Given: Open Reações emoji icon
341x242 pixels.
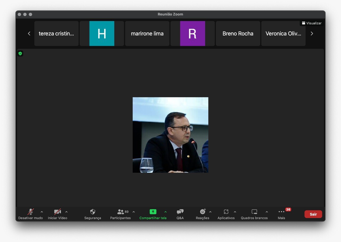Looking at the screenshot, I should tap(203, 212).
